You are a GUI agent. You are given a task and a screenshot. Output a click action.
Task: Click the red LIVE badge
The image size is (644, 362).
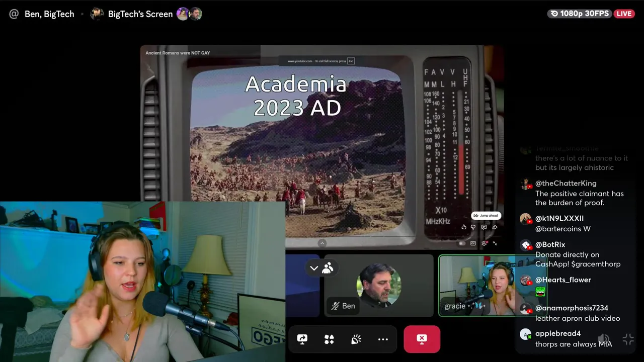624,14
